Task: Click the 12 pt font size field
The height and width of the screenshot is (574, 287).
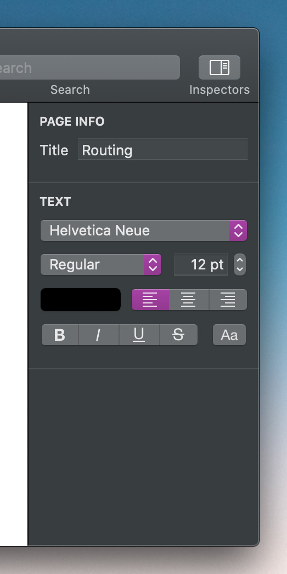Action: pos(201,265)
